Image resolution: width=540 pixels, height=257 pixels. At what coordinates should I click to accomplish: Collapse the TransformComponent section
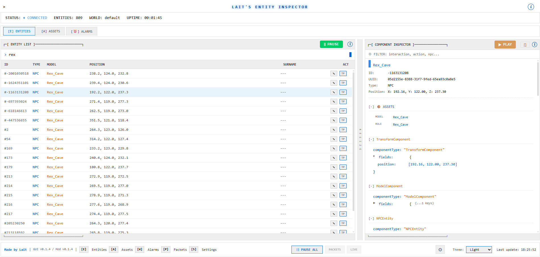coord(371,140)
